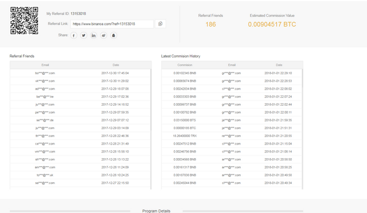
Task: Select the referral link text field
Action: pos(112,24)
